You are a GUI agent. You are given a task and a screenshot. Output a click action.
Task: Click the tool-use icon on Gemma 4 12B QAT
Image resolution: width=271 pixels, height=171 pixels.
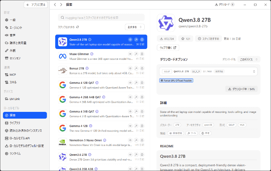pos(136,83)
